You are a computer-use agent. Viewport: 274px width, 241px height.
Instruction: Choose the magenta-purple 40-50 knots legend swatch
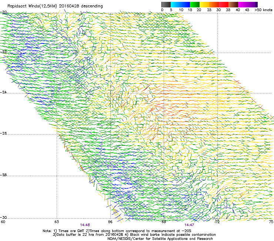[248, 4]
